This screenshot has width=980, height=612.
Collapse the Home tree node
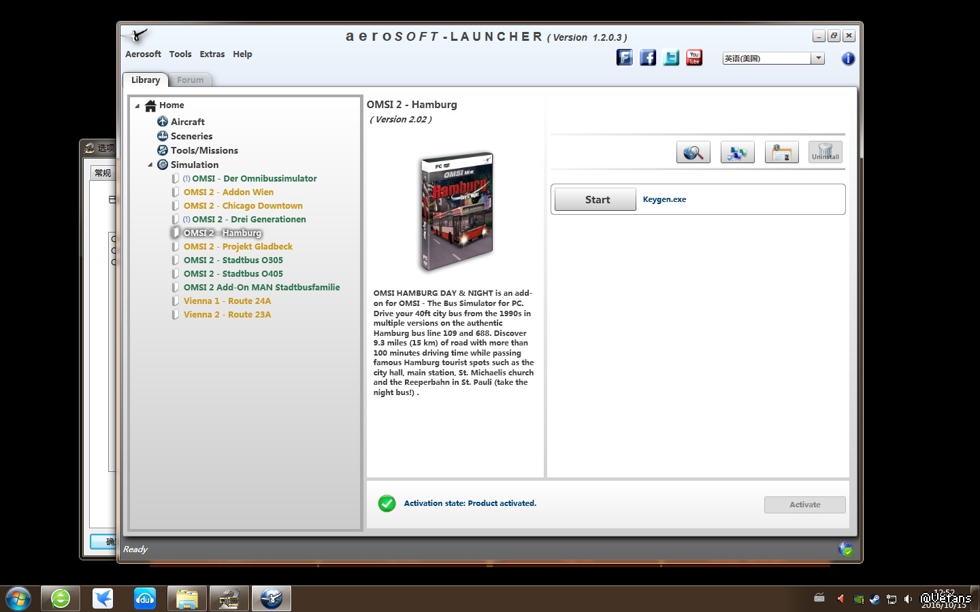click(x=137, y=105)
